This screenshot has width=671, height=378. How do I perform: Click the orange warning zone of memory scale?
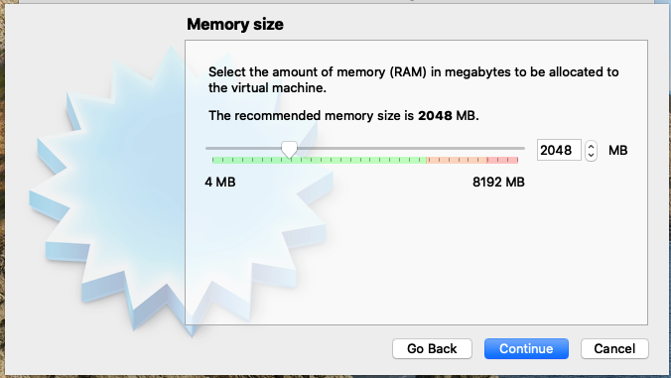click(457, 160)
